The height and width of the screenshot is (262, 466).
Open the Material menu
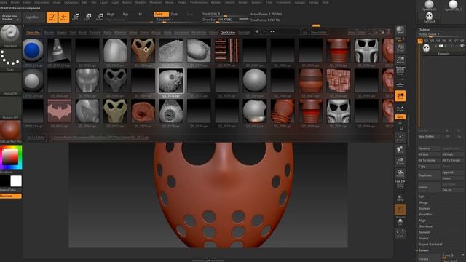tap(155, 2)
